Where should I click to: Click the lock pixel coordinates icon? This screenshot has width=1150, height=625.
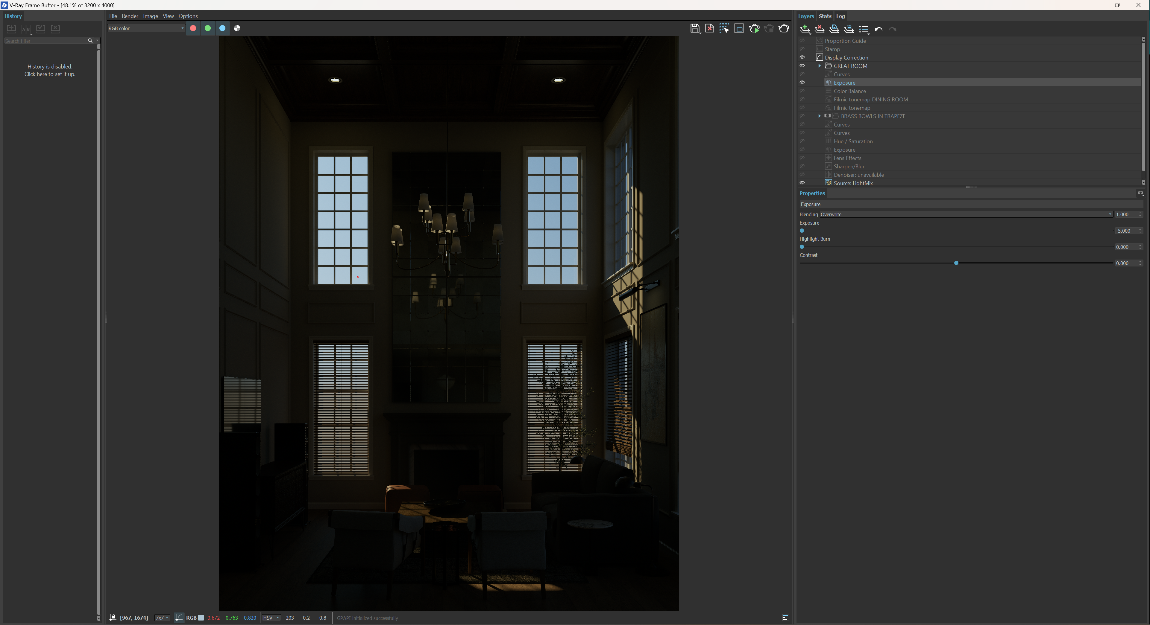[x=113, y=618]
